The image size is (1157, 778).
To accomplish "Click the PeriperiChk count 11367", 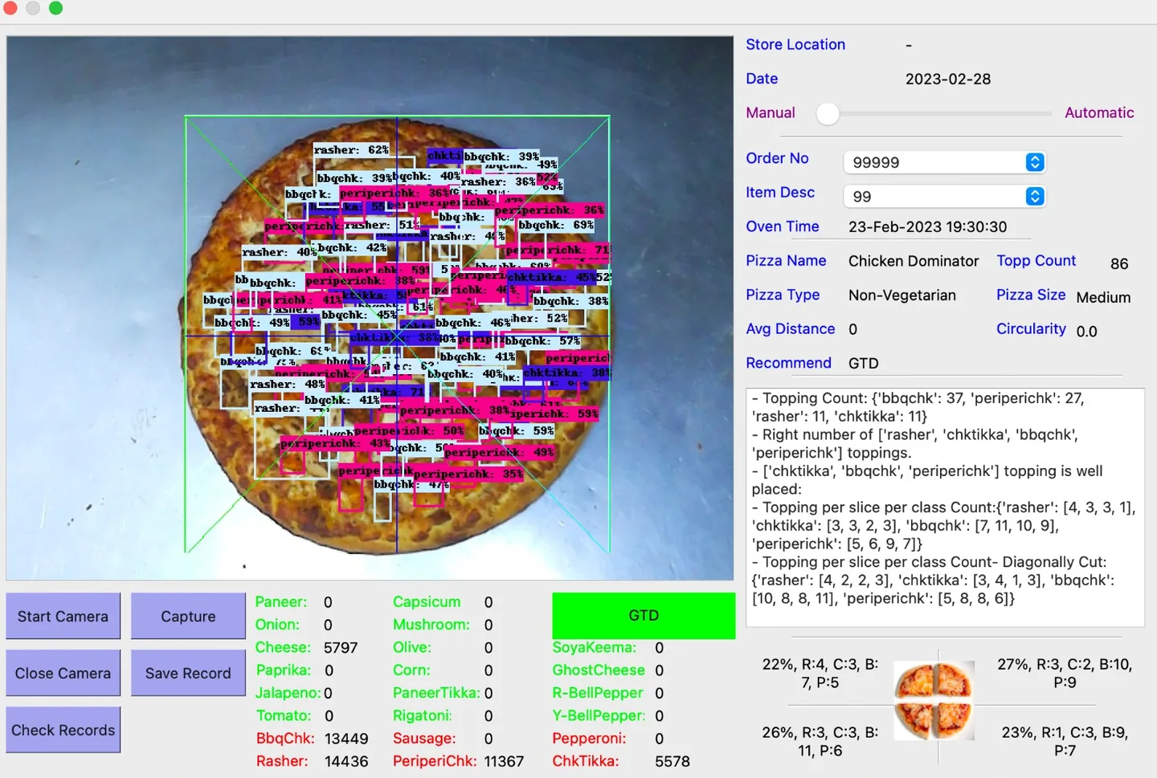I will (x=504, y=761).
